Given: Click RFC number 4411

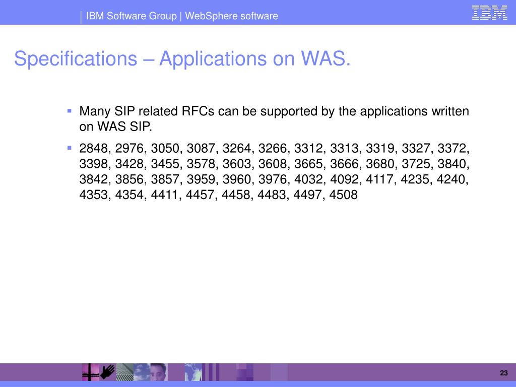Looking at the screenshot, I should coord(165,195).
